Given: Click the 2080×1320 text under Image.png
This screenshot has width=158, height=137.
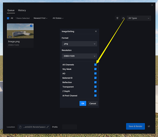Looking at the screenshot, I should tap(14, 45).
